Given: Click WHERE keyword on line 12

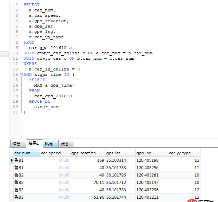Looking at the screenshot, I should [30, 64].
